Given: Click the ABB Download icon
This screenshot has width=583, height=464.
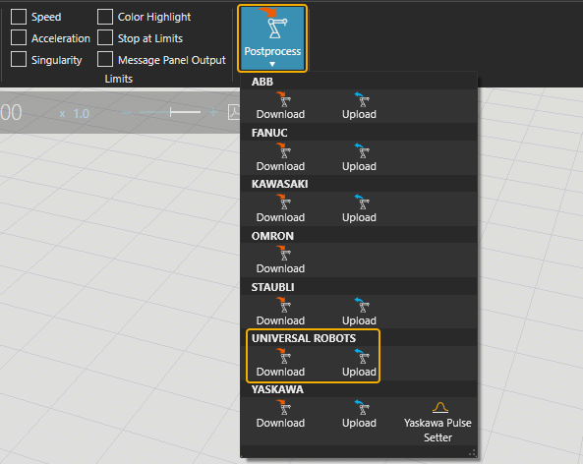Looking at the screenshot, I should tap(280, 106).
